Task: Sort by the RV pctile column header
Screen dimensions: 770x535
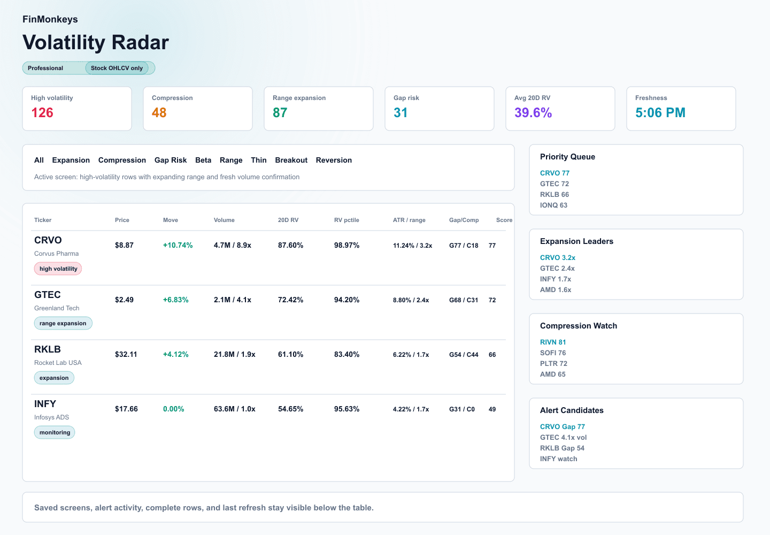Action: click(x=346, y=220)
